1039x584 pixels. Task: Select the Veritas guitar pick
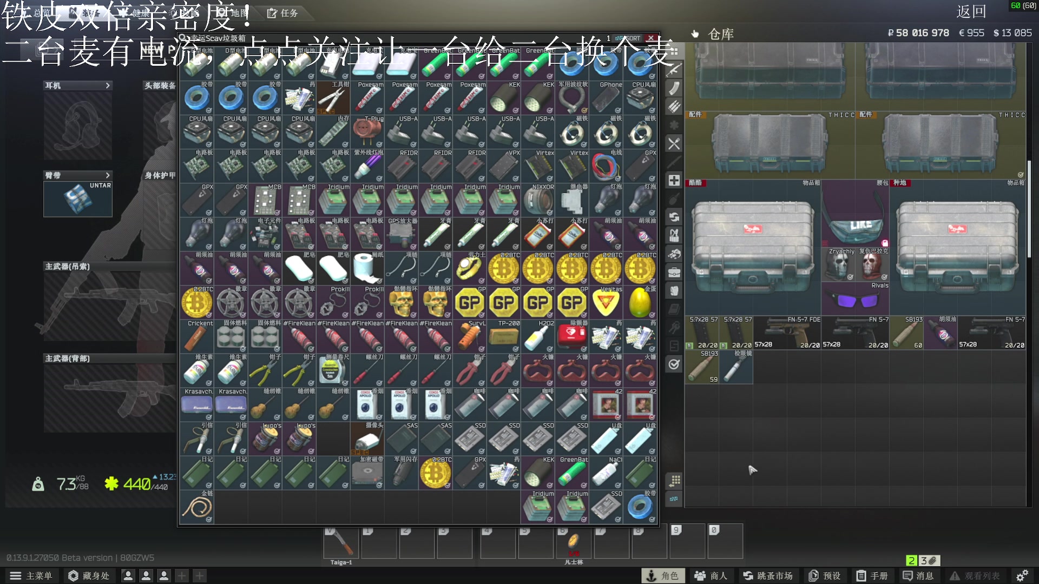[x=606, y=302]
